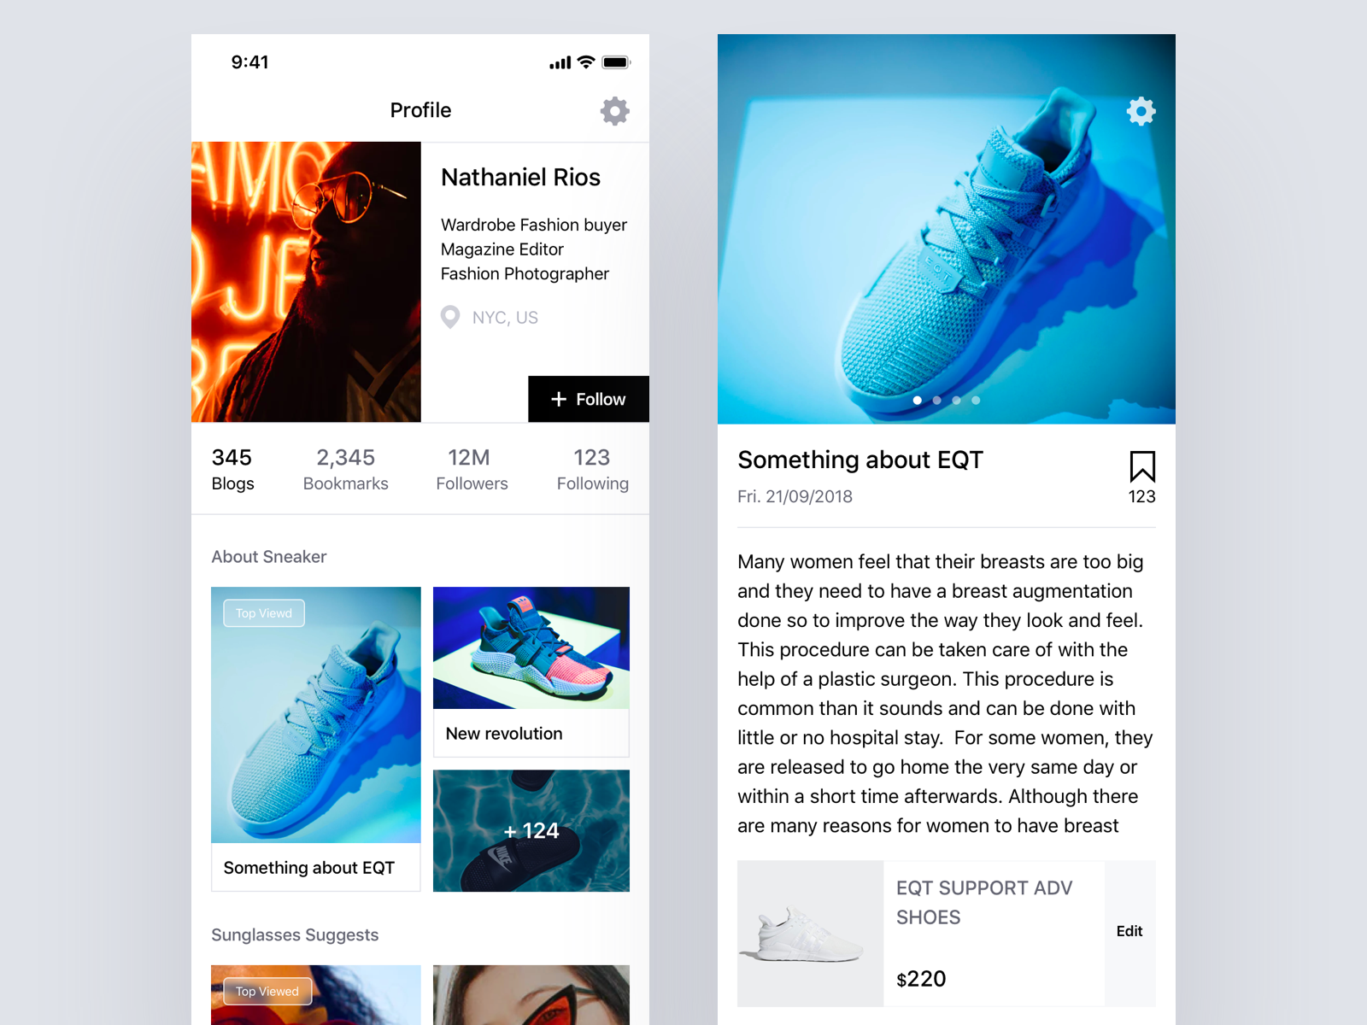The image size is (1367, 1025).
Task: Tap the cellular signal bars icon
Action: 560,63
